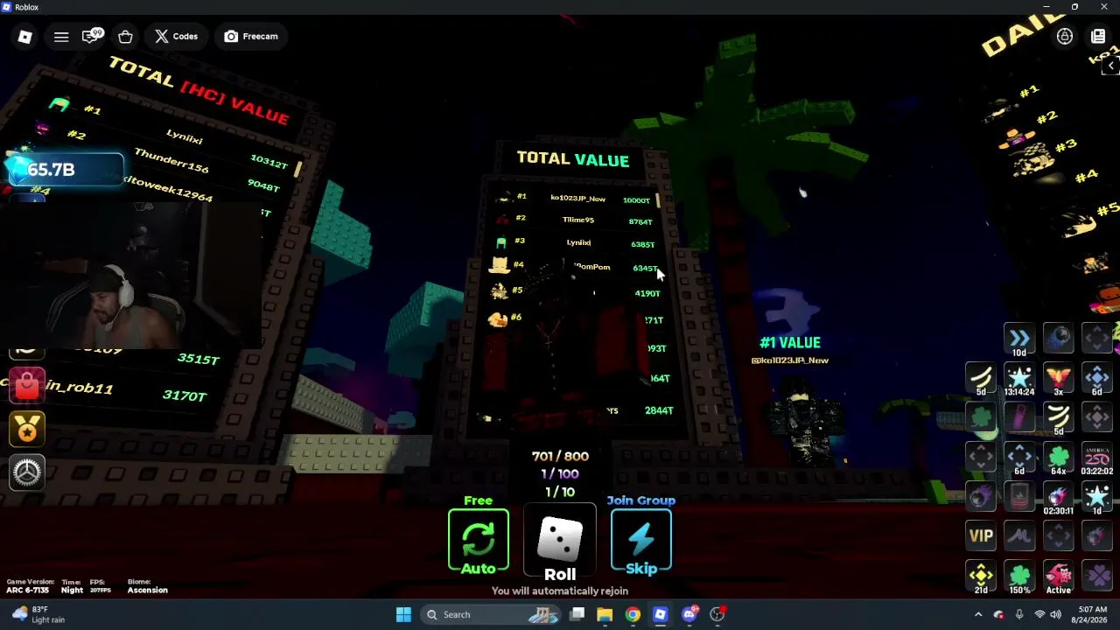Select the blue arrows boost beside 64x clover
The image size is (1120, 630).
click(x=1019, y=459)
